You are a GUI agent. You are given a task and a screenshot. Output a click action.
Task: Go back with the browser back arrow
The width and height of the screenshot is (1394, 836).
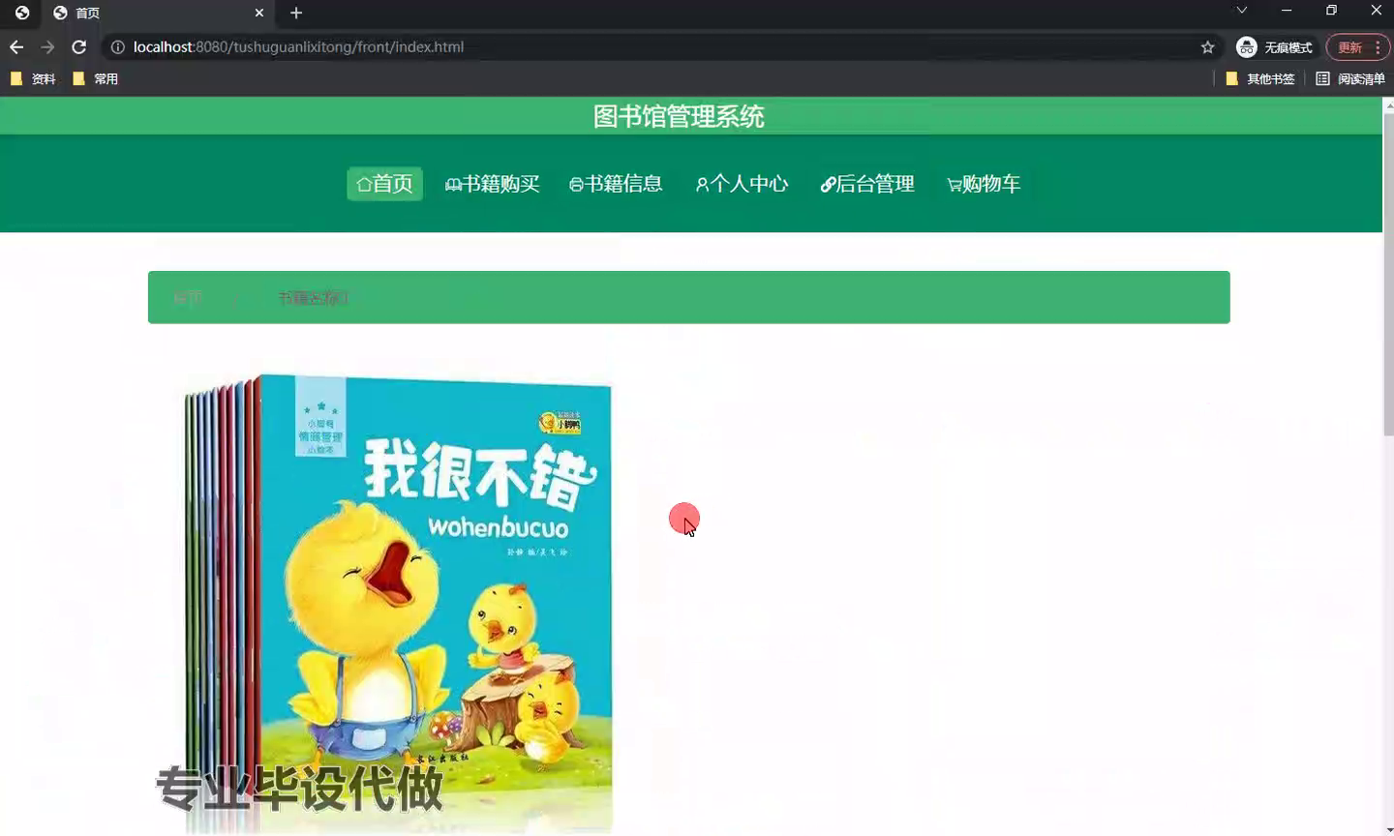click(x=16, y=46)
